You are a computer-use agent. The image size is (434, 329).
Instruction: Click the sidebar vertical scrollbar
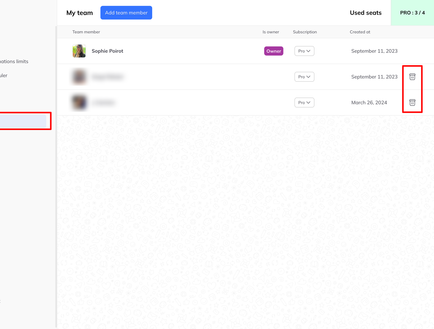56,177
